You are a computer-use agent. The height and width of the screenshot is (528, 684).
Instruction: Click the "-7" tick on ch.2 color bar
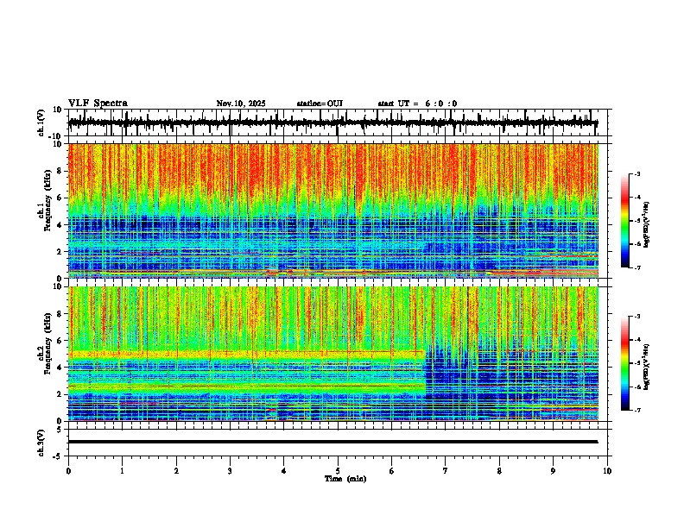pyautogui.click(x=637, y=410)
